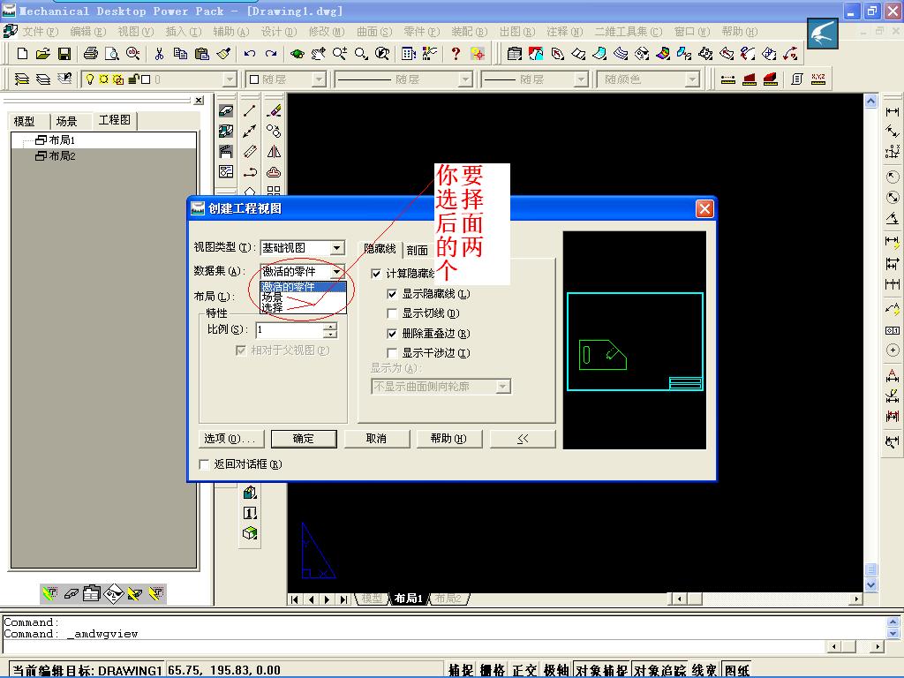Screen dimensions: 904x678
Task: Check 返回对话框 checkbox
Action: pos(204,464)
